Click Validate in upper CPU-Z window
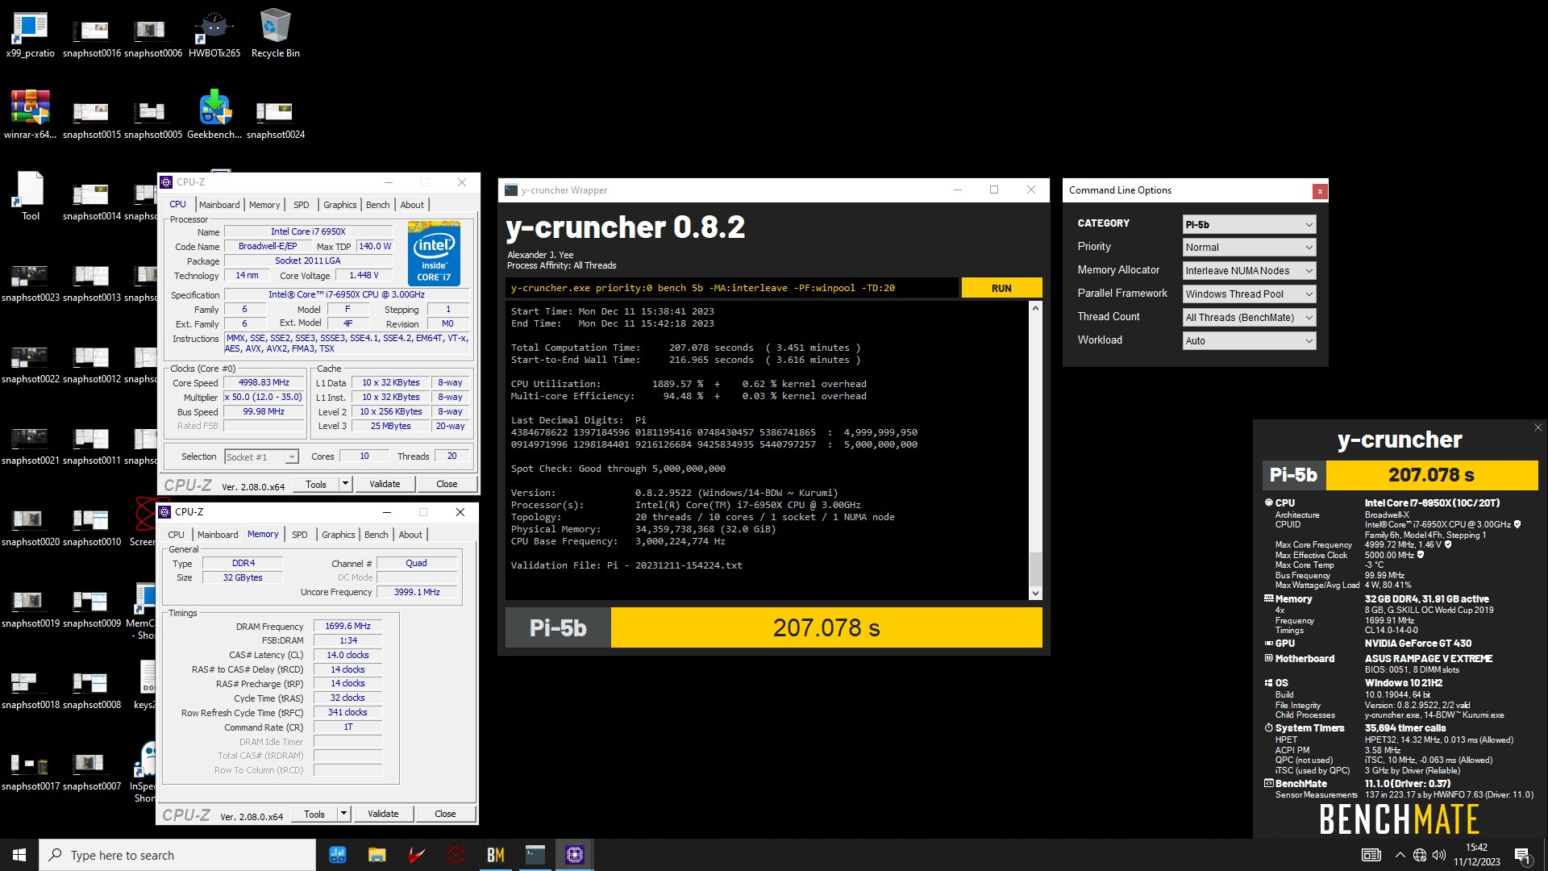1548x871 pixels. 385,484
